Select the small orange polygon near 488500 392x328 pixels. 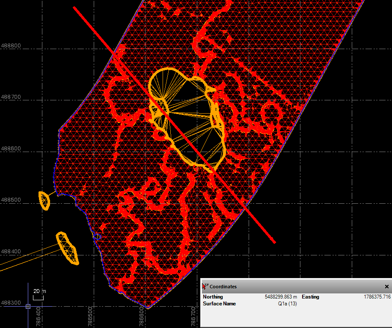44,200
